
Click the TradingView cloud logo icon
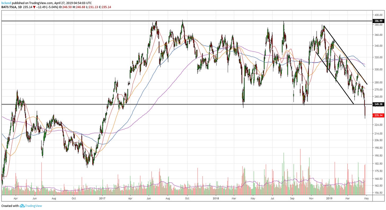pyautogui.click(x=22, y=206)
